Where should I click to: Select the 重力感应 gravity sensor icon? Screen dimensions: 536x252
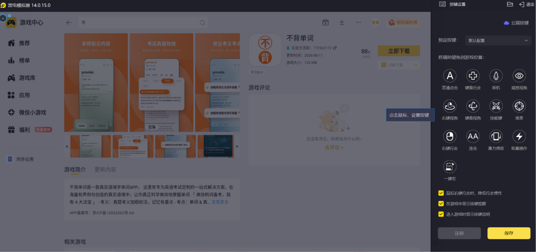496,136
